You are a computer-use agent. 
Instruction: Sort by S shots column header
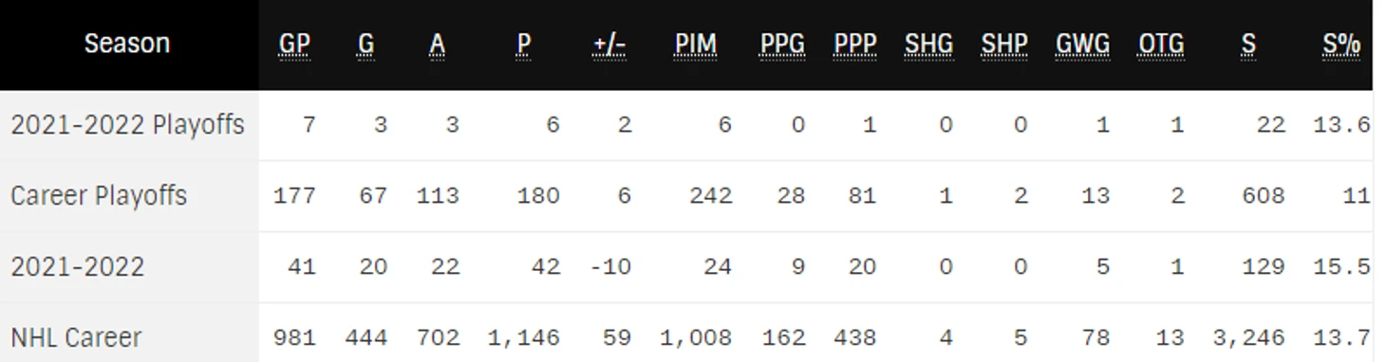(1248, 44)
